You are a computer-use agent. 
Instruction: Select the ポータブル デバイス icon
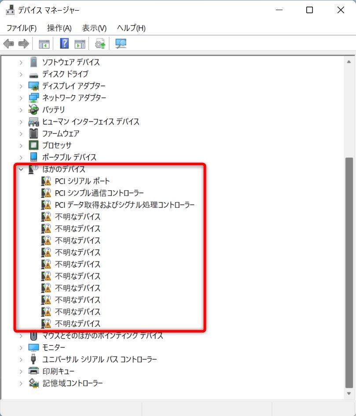(x=33, y=157)
